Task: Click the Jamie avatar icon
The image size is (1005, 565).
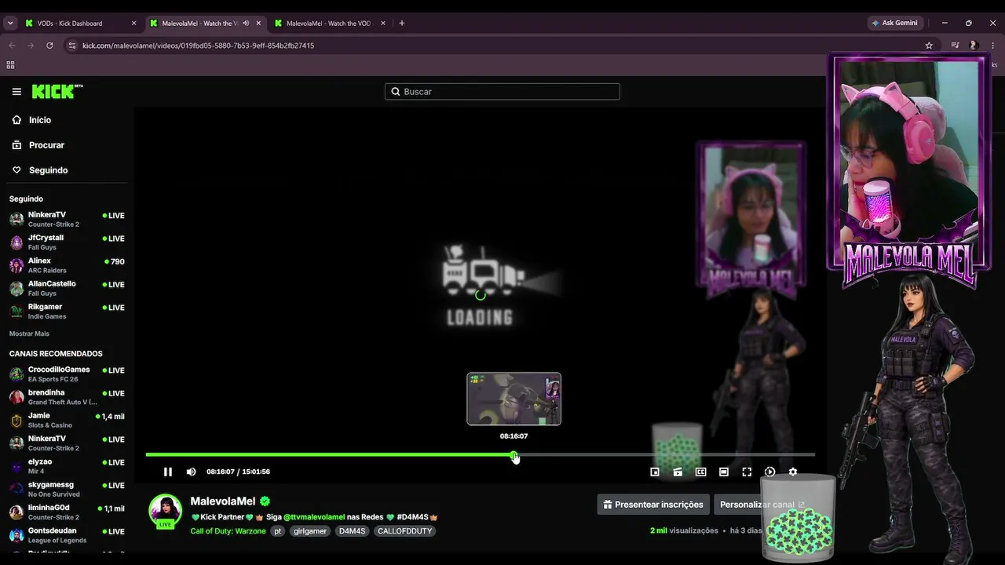Action: click(x=16, y=420)
